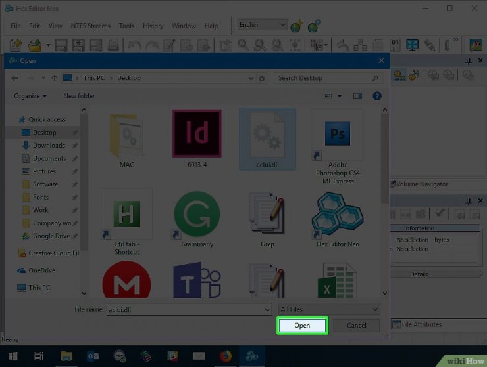Image resolution: width=487 pixels, height=367 pixels.
Task: Open the History menu
Action: [153, 26]
